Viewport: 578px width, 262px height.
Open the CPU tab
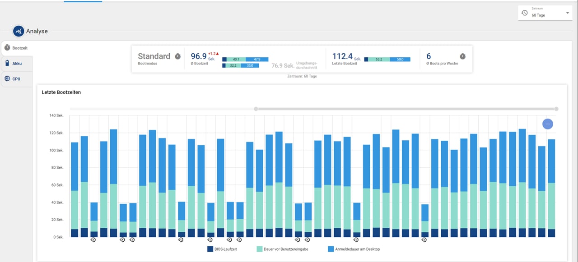click(x=17, y=79)
